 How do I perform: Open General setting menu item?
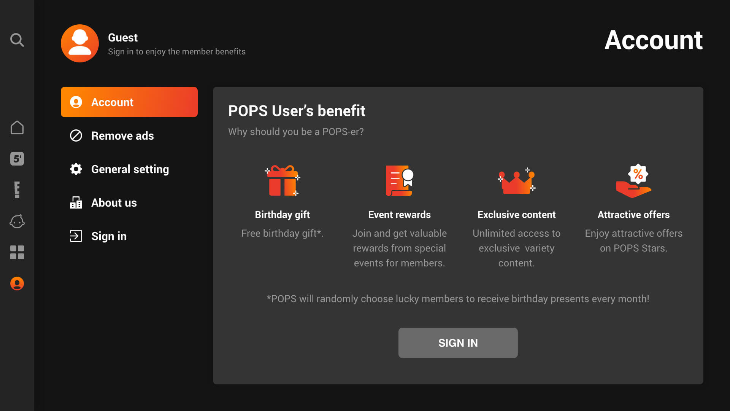(x=129, y=169)
